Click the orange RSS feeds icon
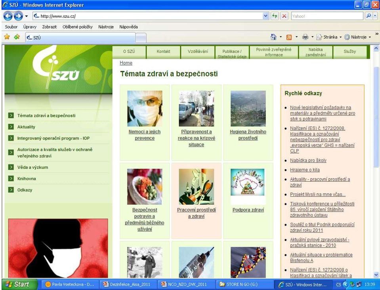 pos(289,37)
